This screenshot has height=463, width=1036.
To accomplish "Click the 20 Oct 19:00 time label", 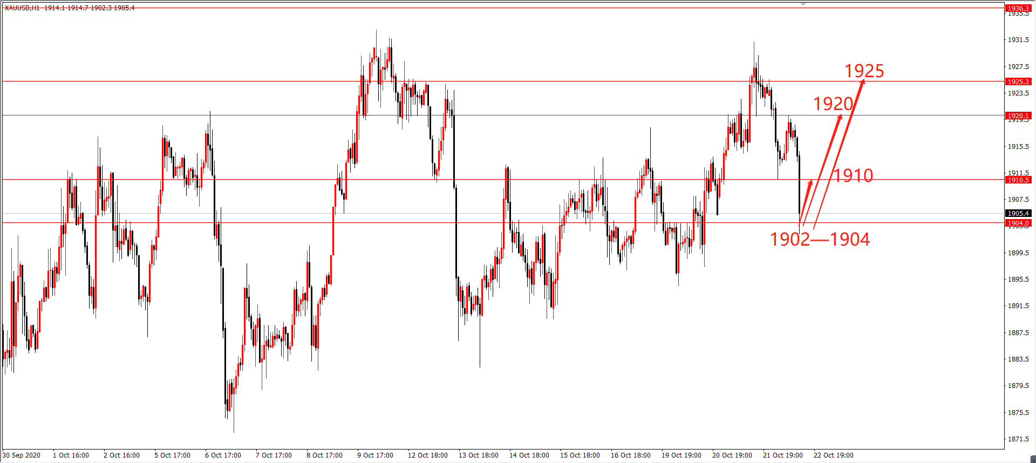I will [x=732, y=455].
